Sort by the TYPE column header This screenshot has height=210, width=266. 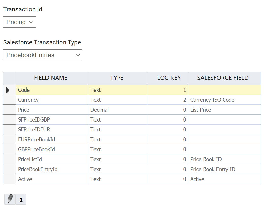point(117,78)
